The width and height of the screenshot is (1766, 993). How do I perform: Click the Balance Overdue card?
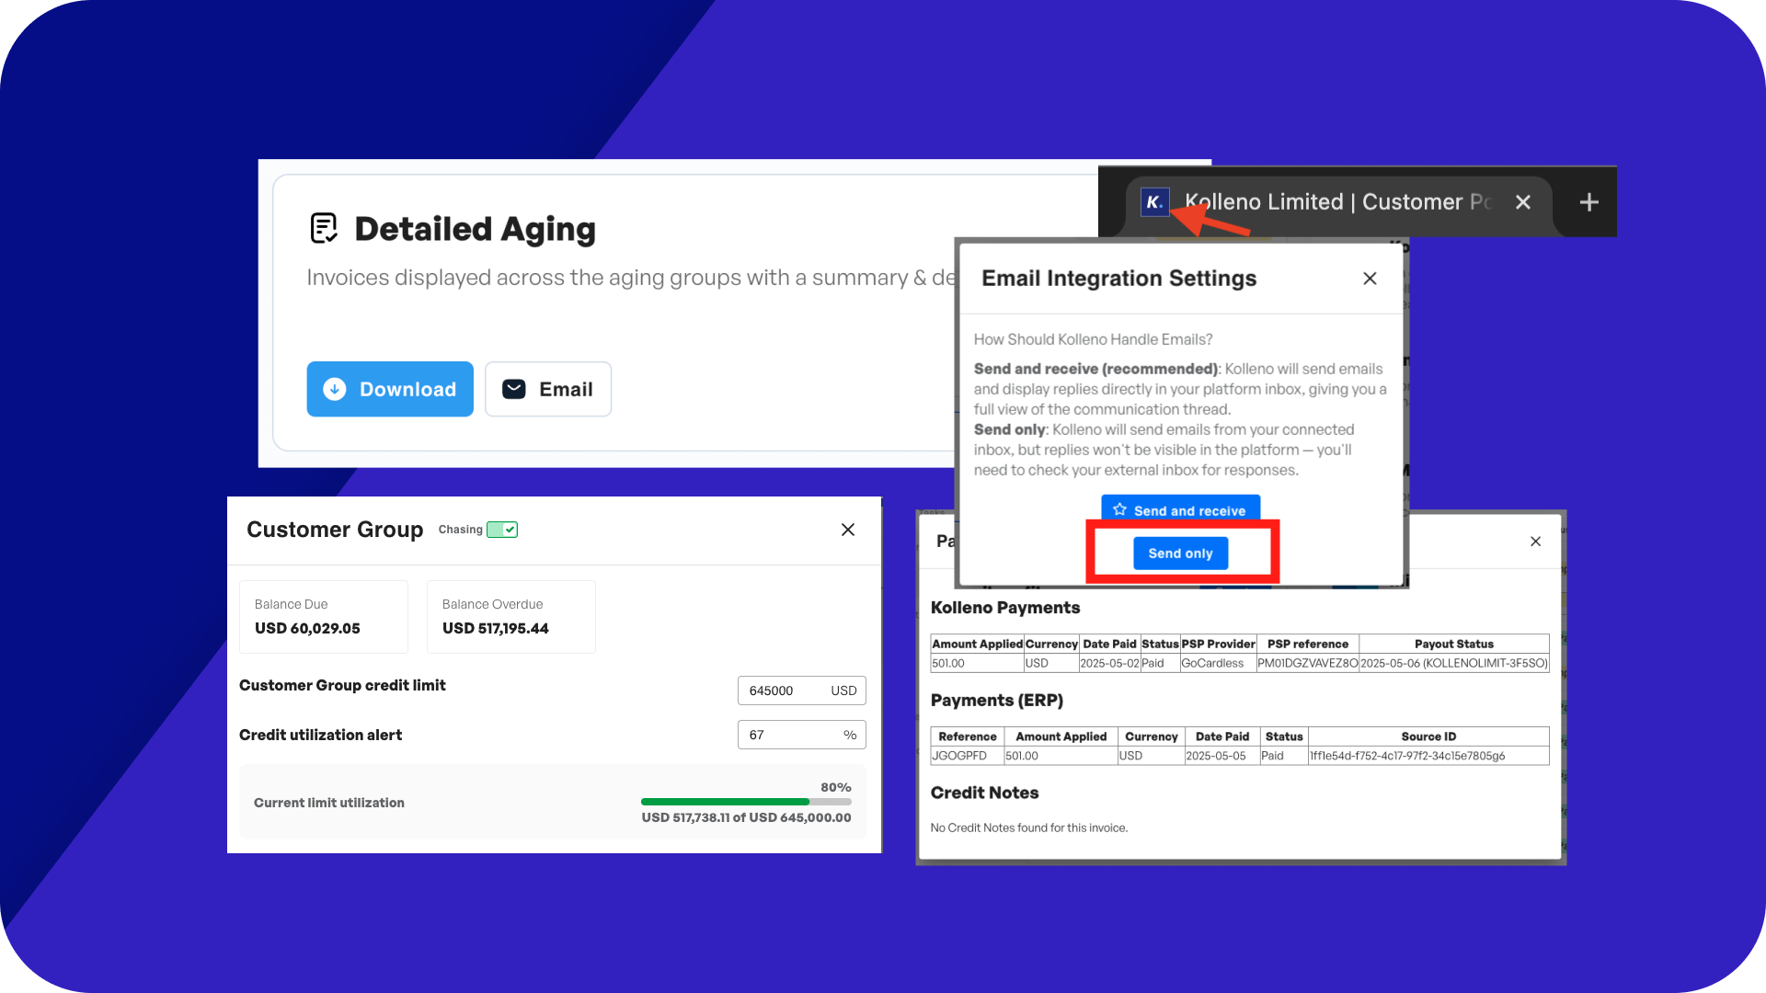pyautogui.click(x=510, y=616)
